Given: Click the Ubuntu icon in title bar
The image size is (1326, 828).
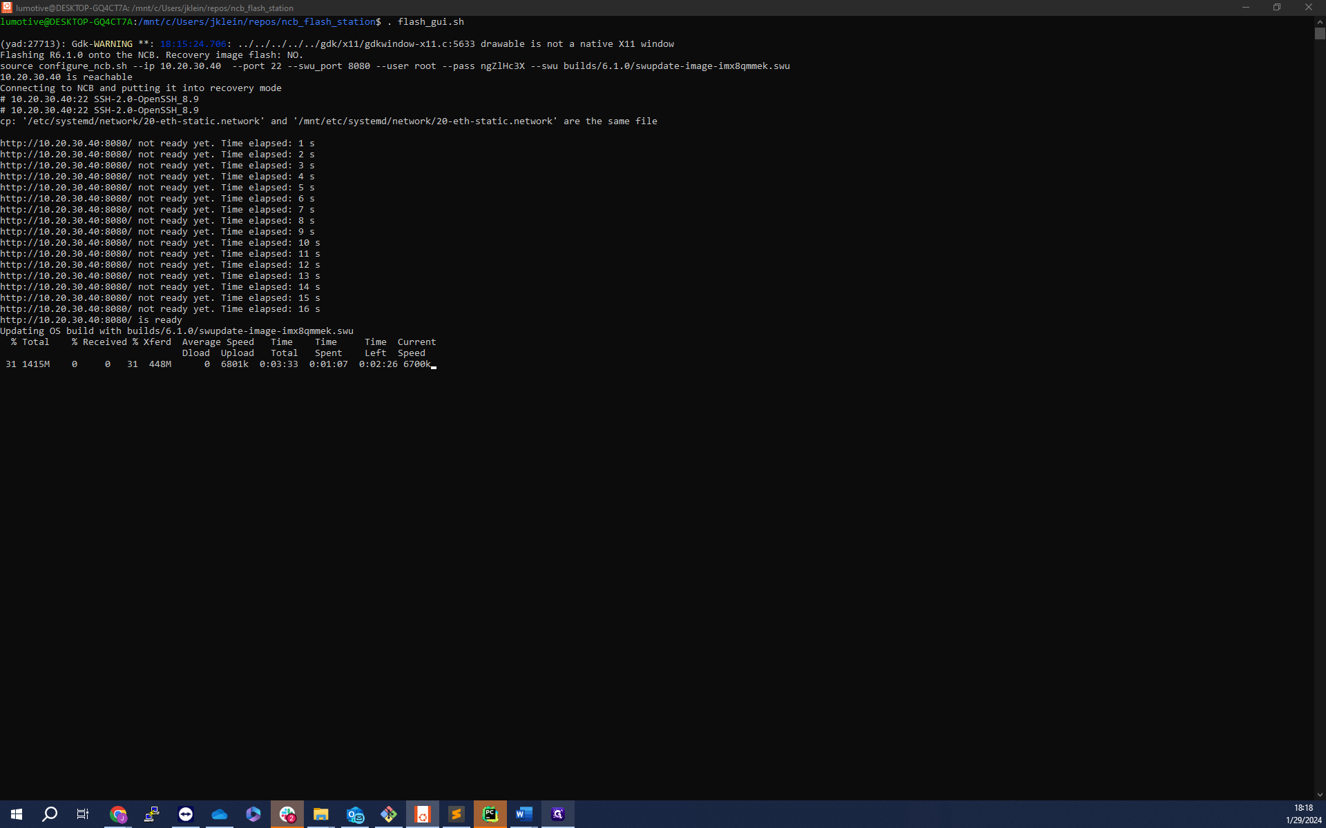Looking at the screenshot, I should click(x=7, y=8).
